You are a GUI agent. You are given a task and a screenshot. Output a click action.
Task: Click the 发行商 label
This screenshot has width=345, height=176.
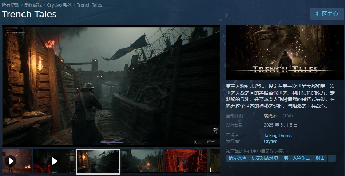coord(233,141)
